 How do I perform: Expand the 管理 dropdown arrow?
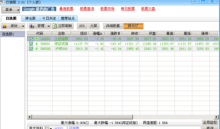point(49,26)
